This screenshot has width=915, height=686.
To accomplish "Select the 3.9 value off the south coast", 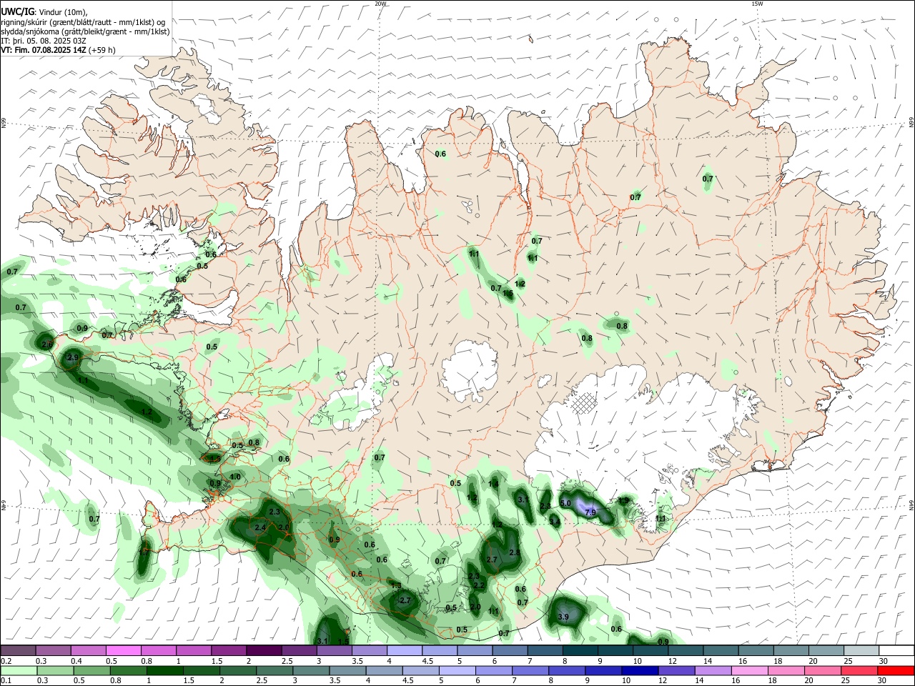I will (x=563, y=617).
